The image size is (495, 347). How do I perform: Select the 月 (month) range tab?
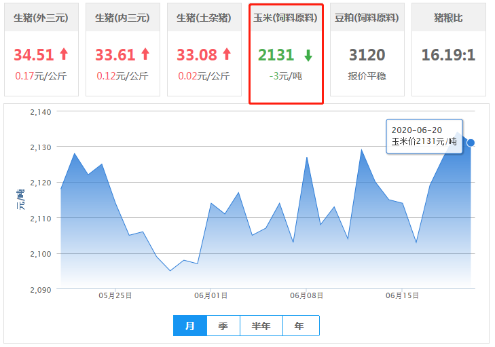point(190,326)
